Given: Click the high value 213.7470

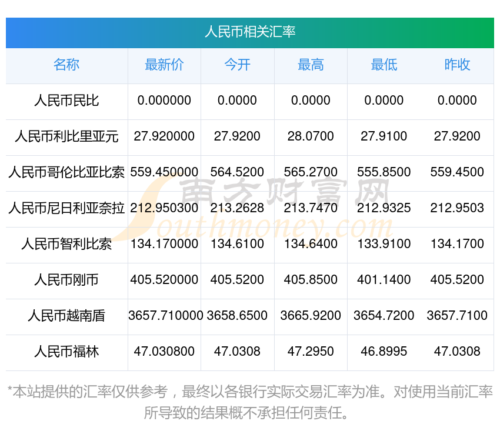Looking at the screenshot, I should click(x=311, y=208).
